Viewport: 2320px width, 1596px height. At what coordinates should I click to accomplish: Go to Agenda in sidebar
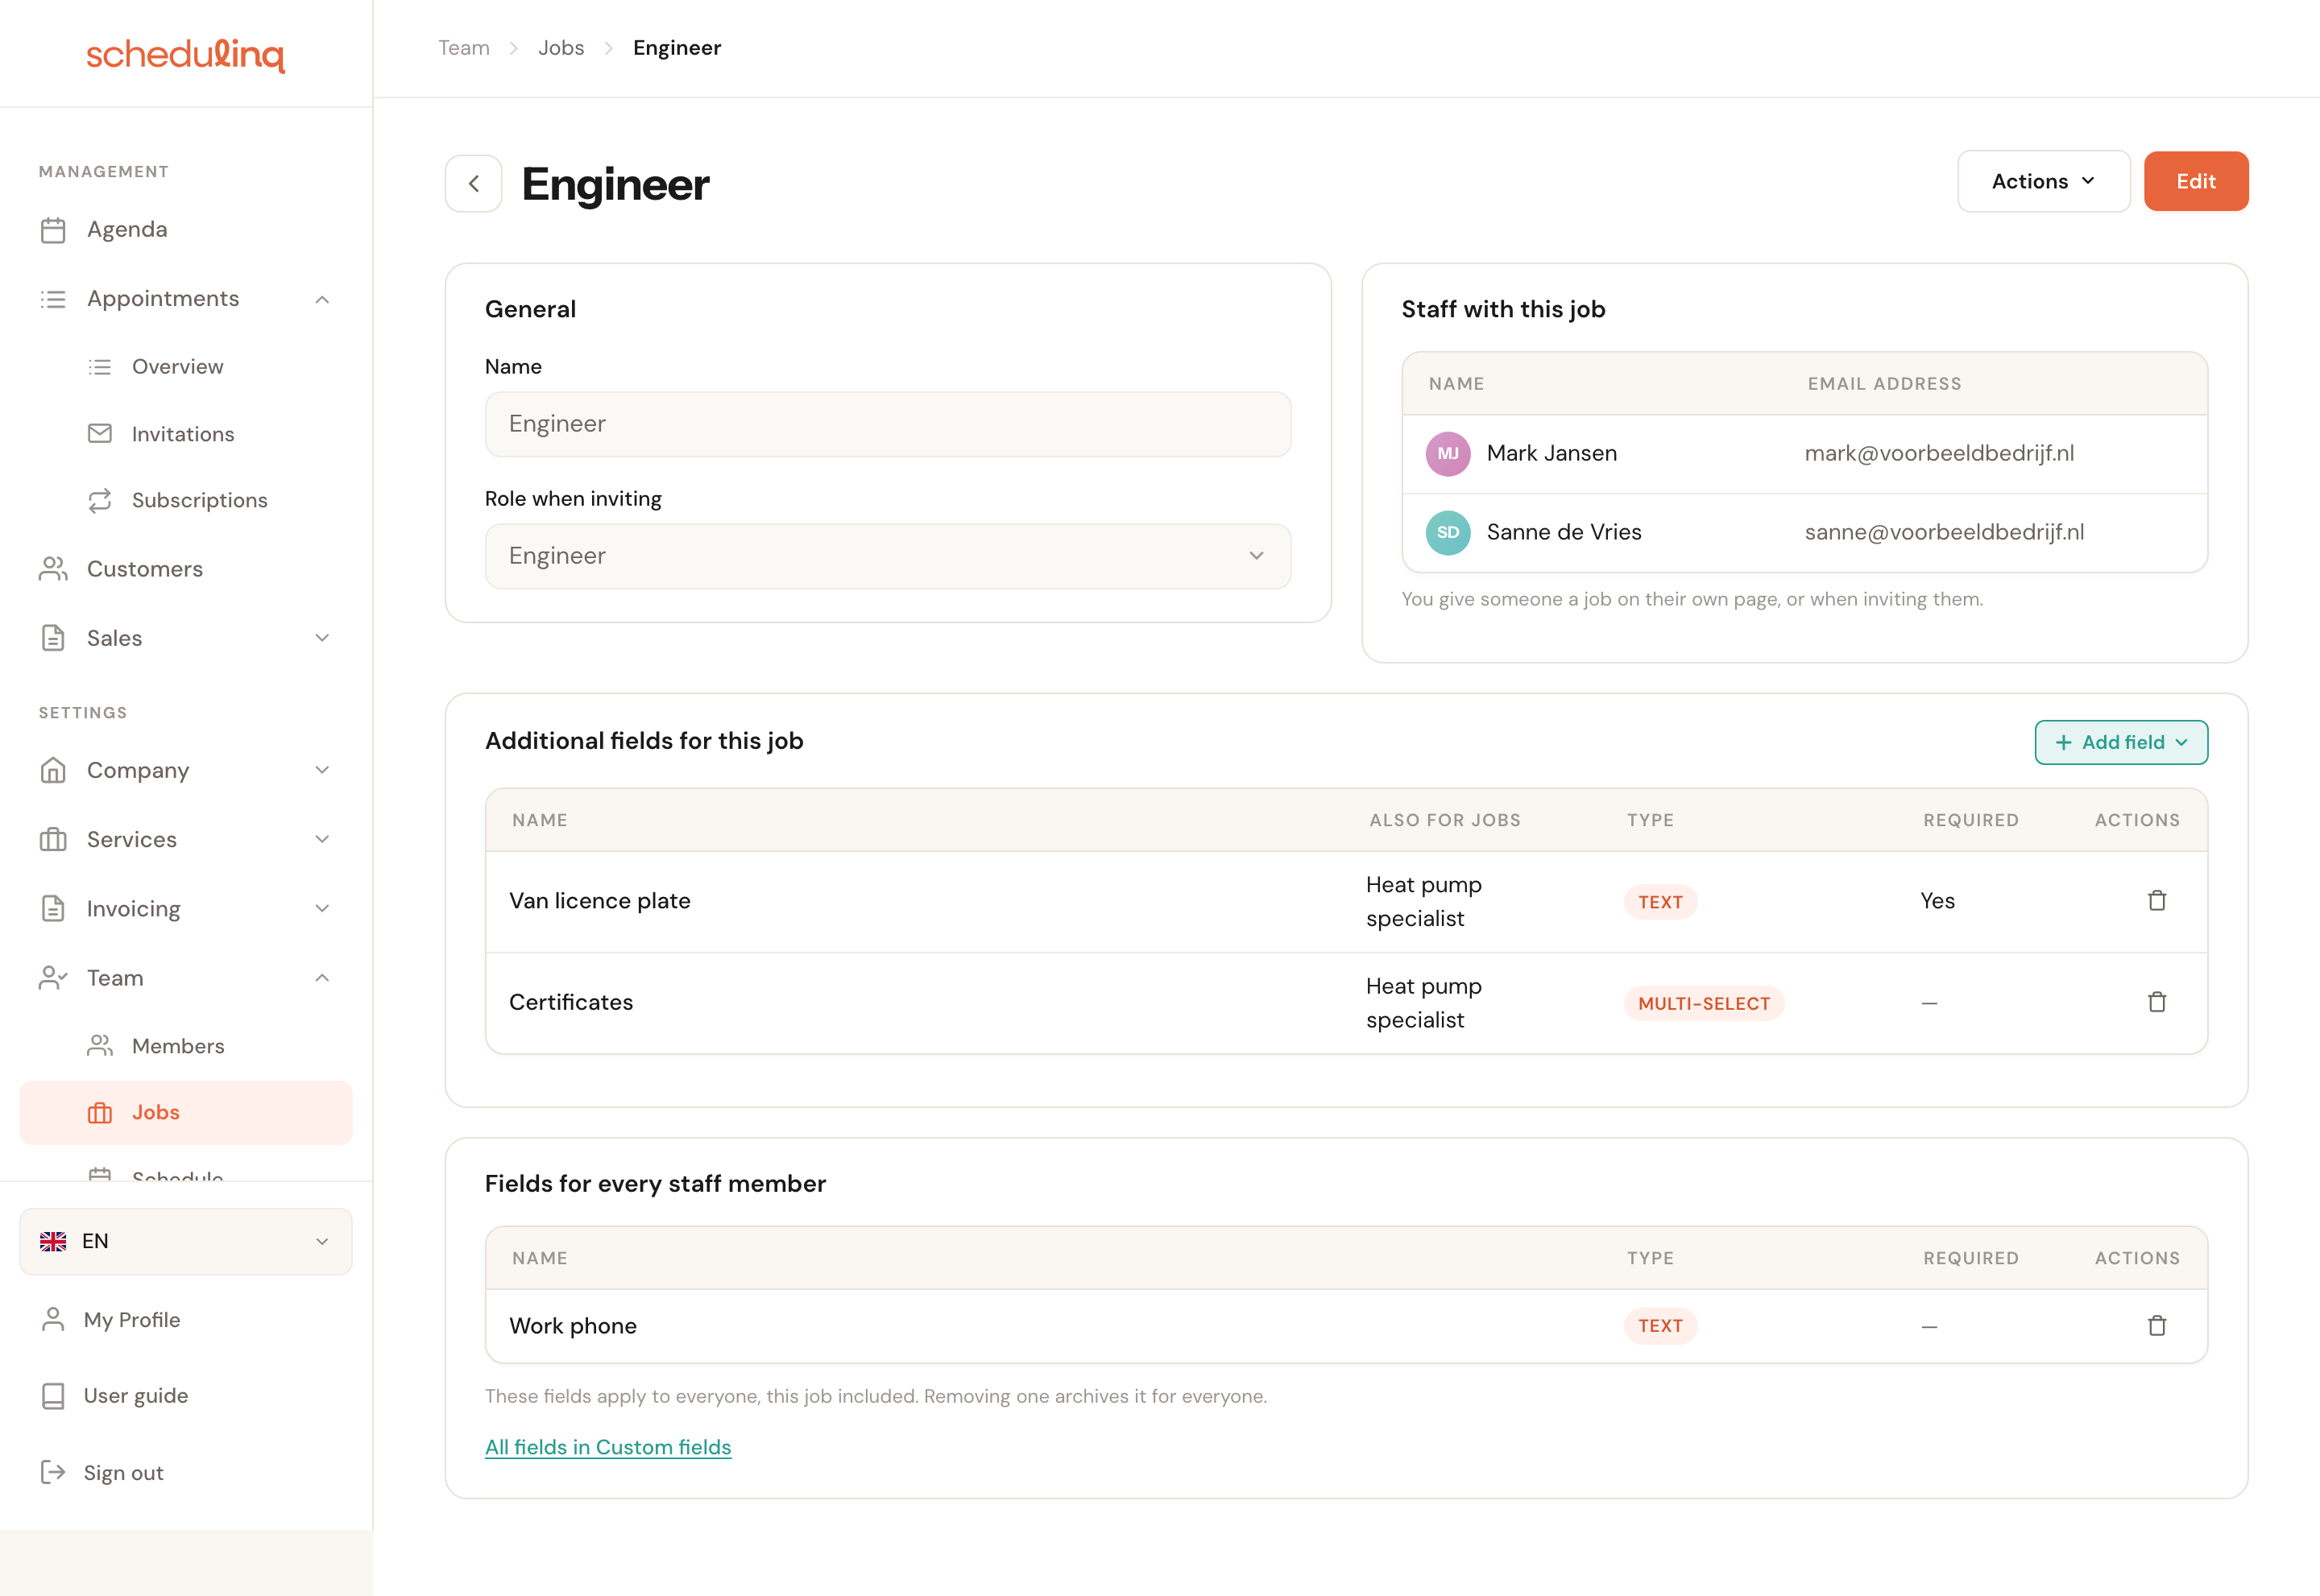186,230
